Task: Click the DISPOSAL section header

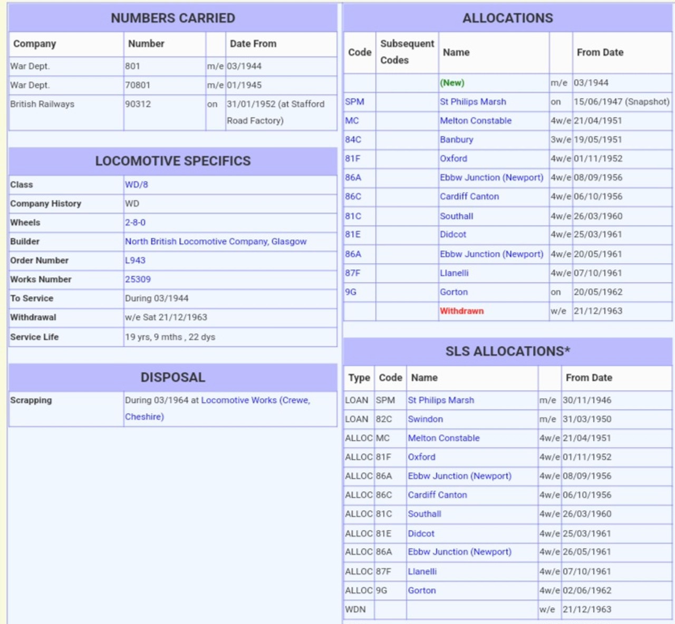Action: (173, 378)
